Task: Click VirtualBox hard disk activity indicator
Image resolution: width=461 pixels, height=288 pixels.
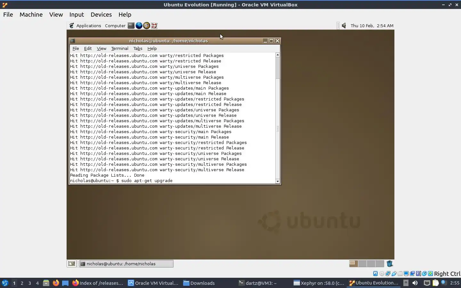Action: click(x=375, y=274)
